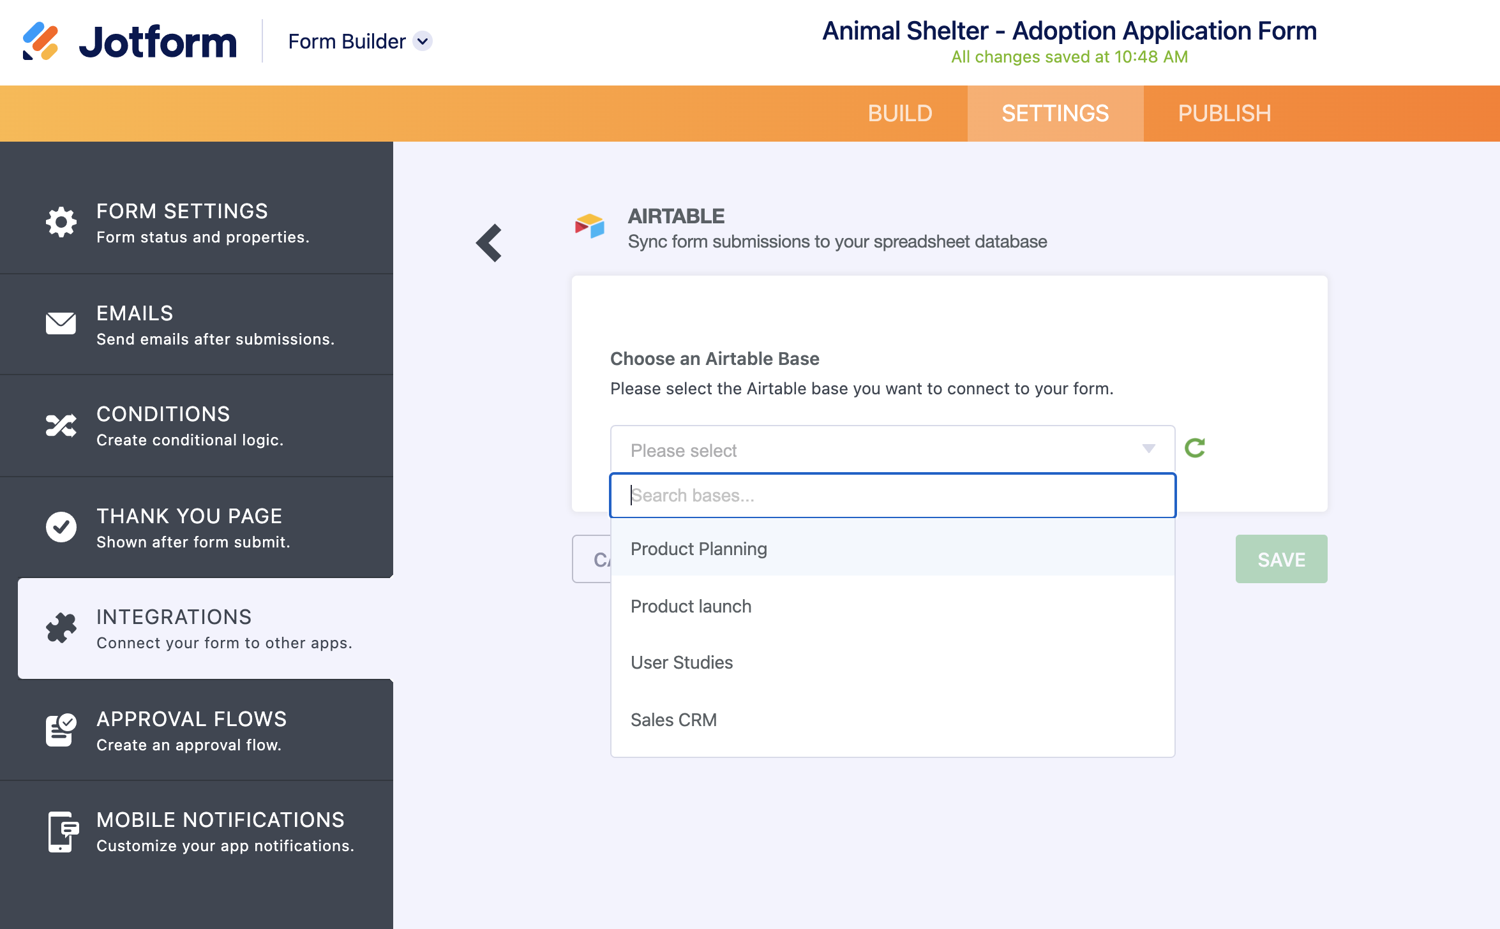Switch to the BUILD tab
Viewport: 1500px width, 929px height.
pos(900,114)
